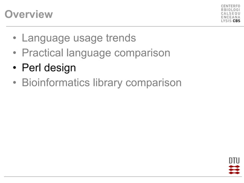This screenshot has height=183, width=244.
Task: Select the highlighted Perl design line
Action: 49,68
